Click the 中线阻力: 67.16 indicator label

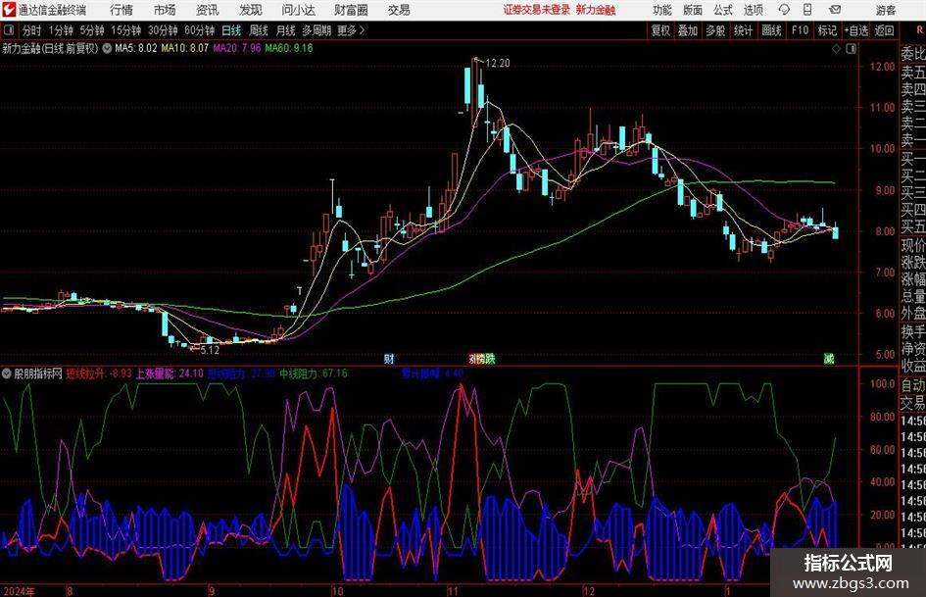(x=314, y=373)
